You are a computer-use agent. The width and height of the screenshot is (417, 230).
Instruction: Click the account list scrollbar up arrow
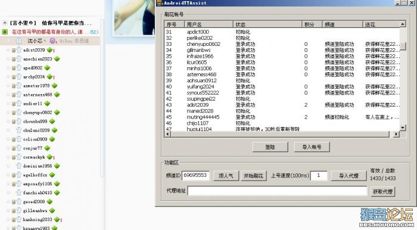(403, 24)
